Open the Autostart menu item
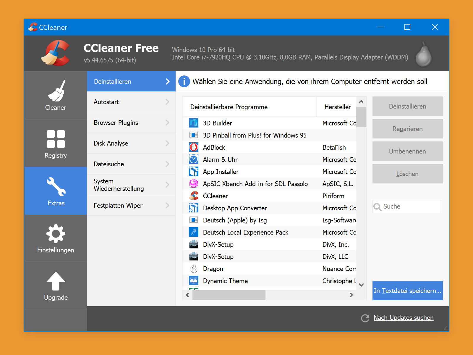This screenshot has height=355, width=473. pyautogui.click(x=131, y=102)
